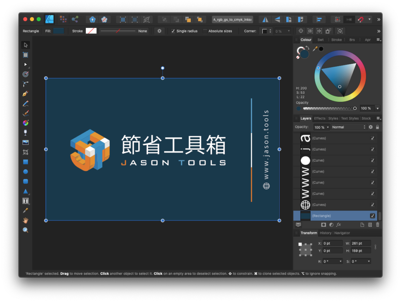This screenshot has width=401, height=302.
Task: Delete layer with the trash icon
Action: pyautogui.click(x=378, y=225)
